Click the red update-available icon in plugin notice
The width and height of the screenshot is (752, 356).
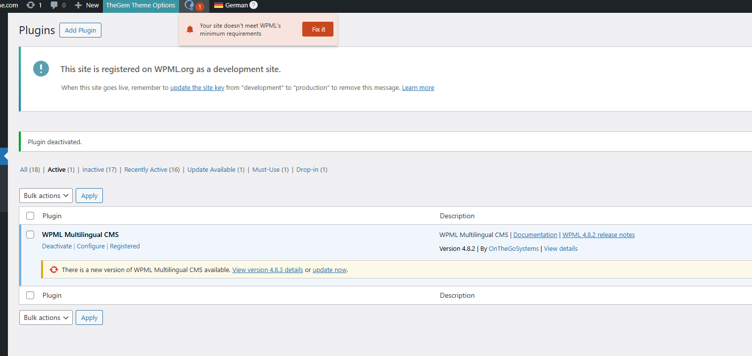(x=54, y=270)
